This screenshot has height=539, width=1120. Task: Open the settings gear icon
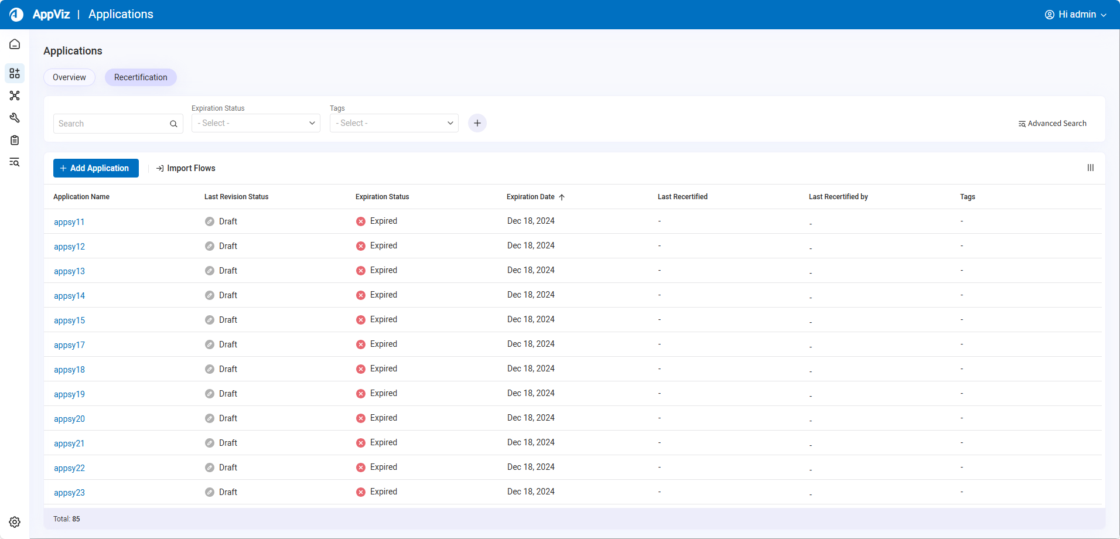[15, 522]
